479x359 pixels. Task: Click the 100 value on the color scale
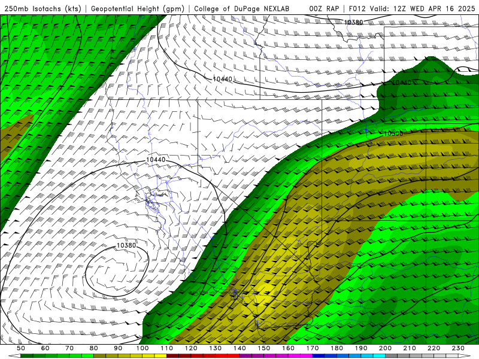pyautogui.click(x=143, y=348)
